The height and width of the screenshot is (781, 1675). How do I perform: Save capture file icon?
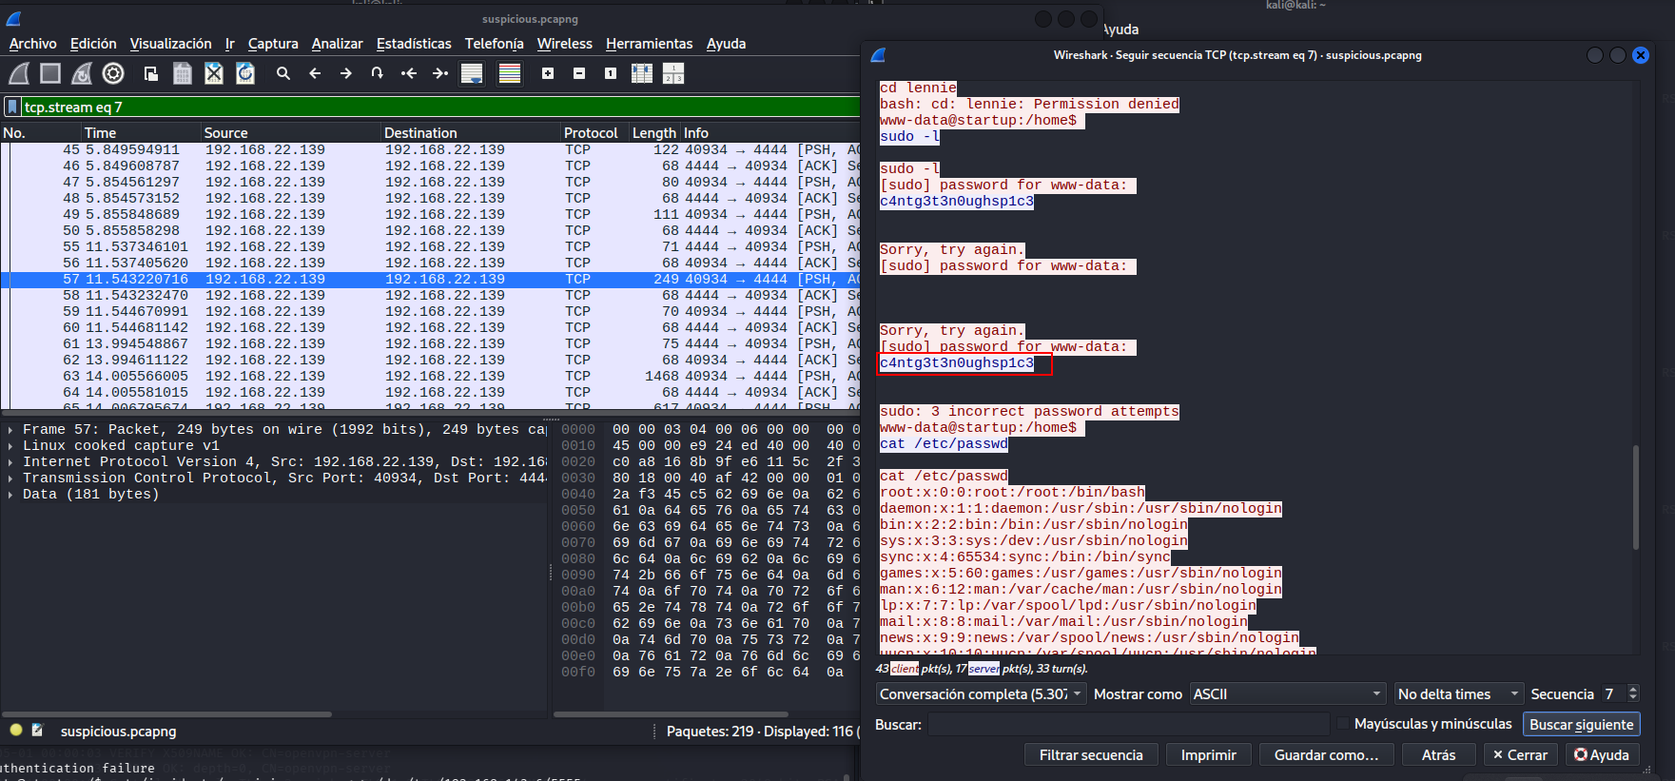point(183,73)
